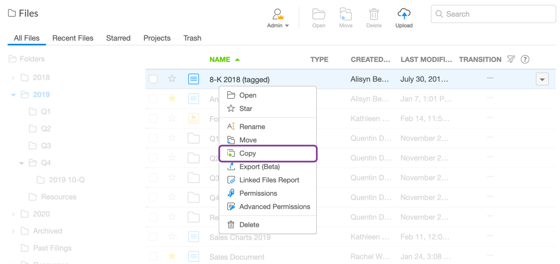The width and height of the screenshot is (560, 264).
Task: Open the Sales Charts 2019 file name
Action: point(240,237)
